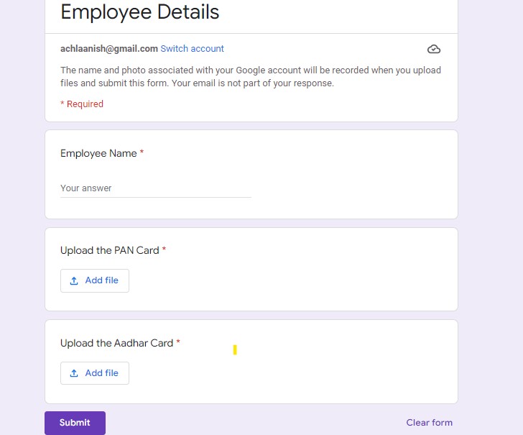Clear form using the bottom-right link
The image size is (523, 435).
tap(430, 423)
